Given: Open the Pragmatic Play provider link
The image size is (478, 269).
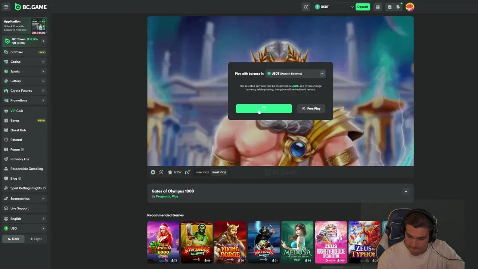Looking at the screenshot, I should (x=167, y=196).
